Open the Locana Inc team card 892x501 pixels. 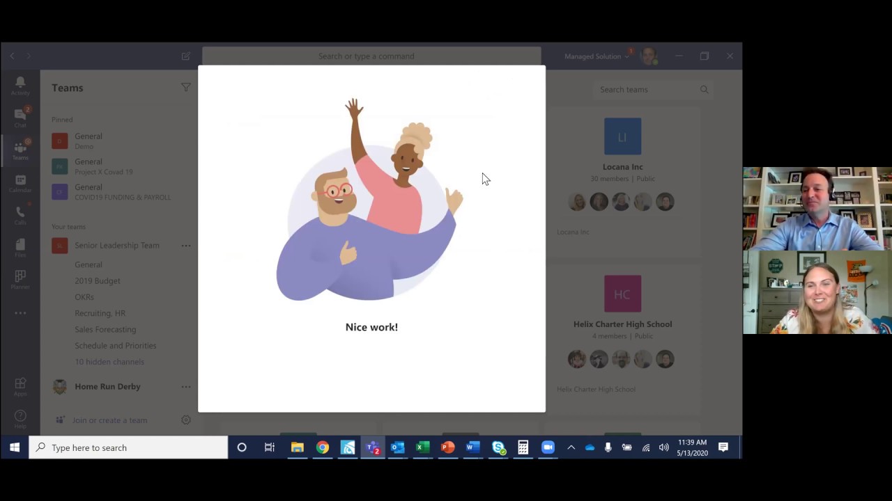click(622, 182)
